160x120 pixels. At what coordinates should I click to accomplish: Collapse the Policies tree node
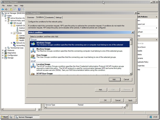(x=12, y=33)
